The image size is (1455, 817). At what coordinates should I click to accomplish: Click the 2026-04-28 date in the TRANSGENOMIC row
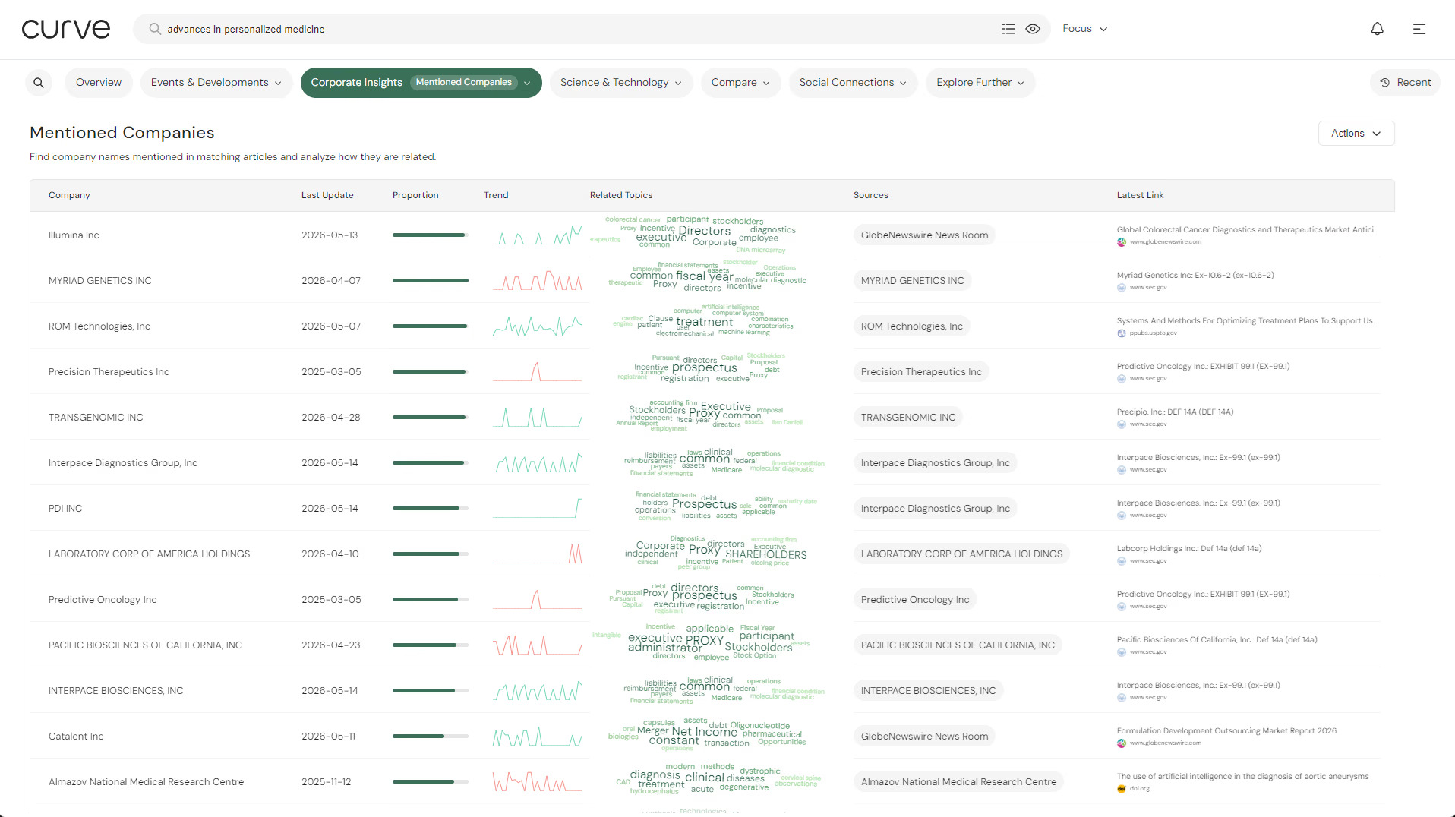(331, 418)
